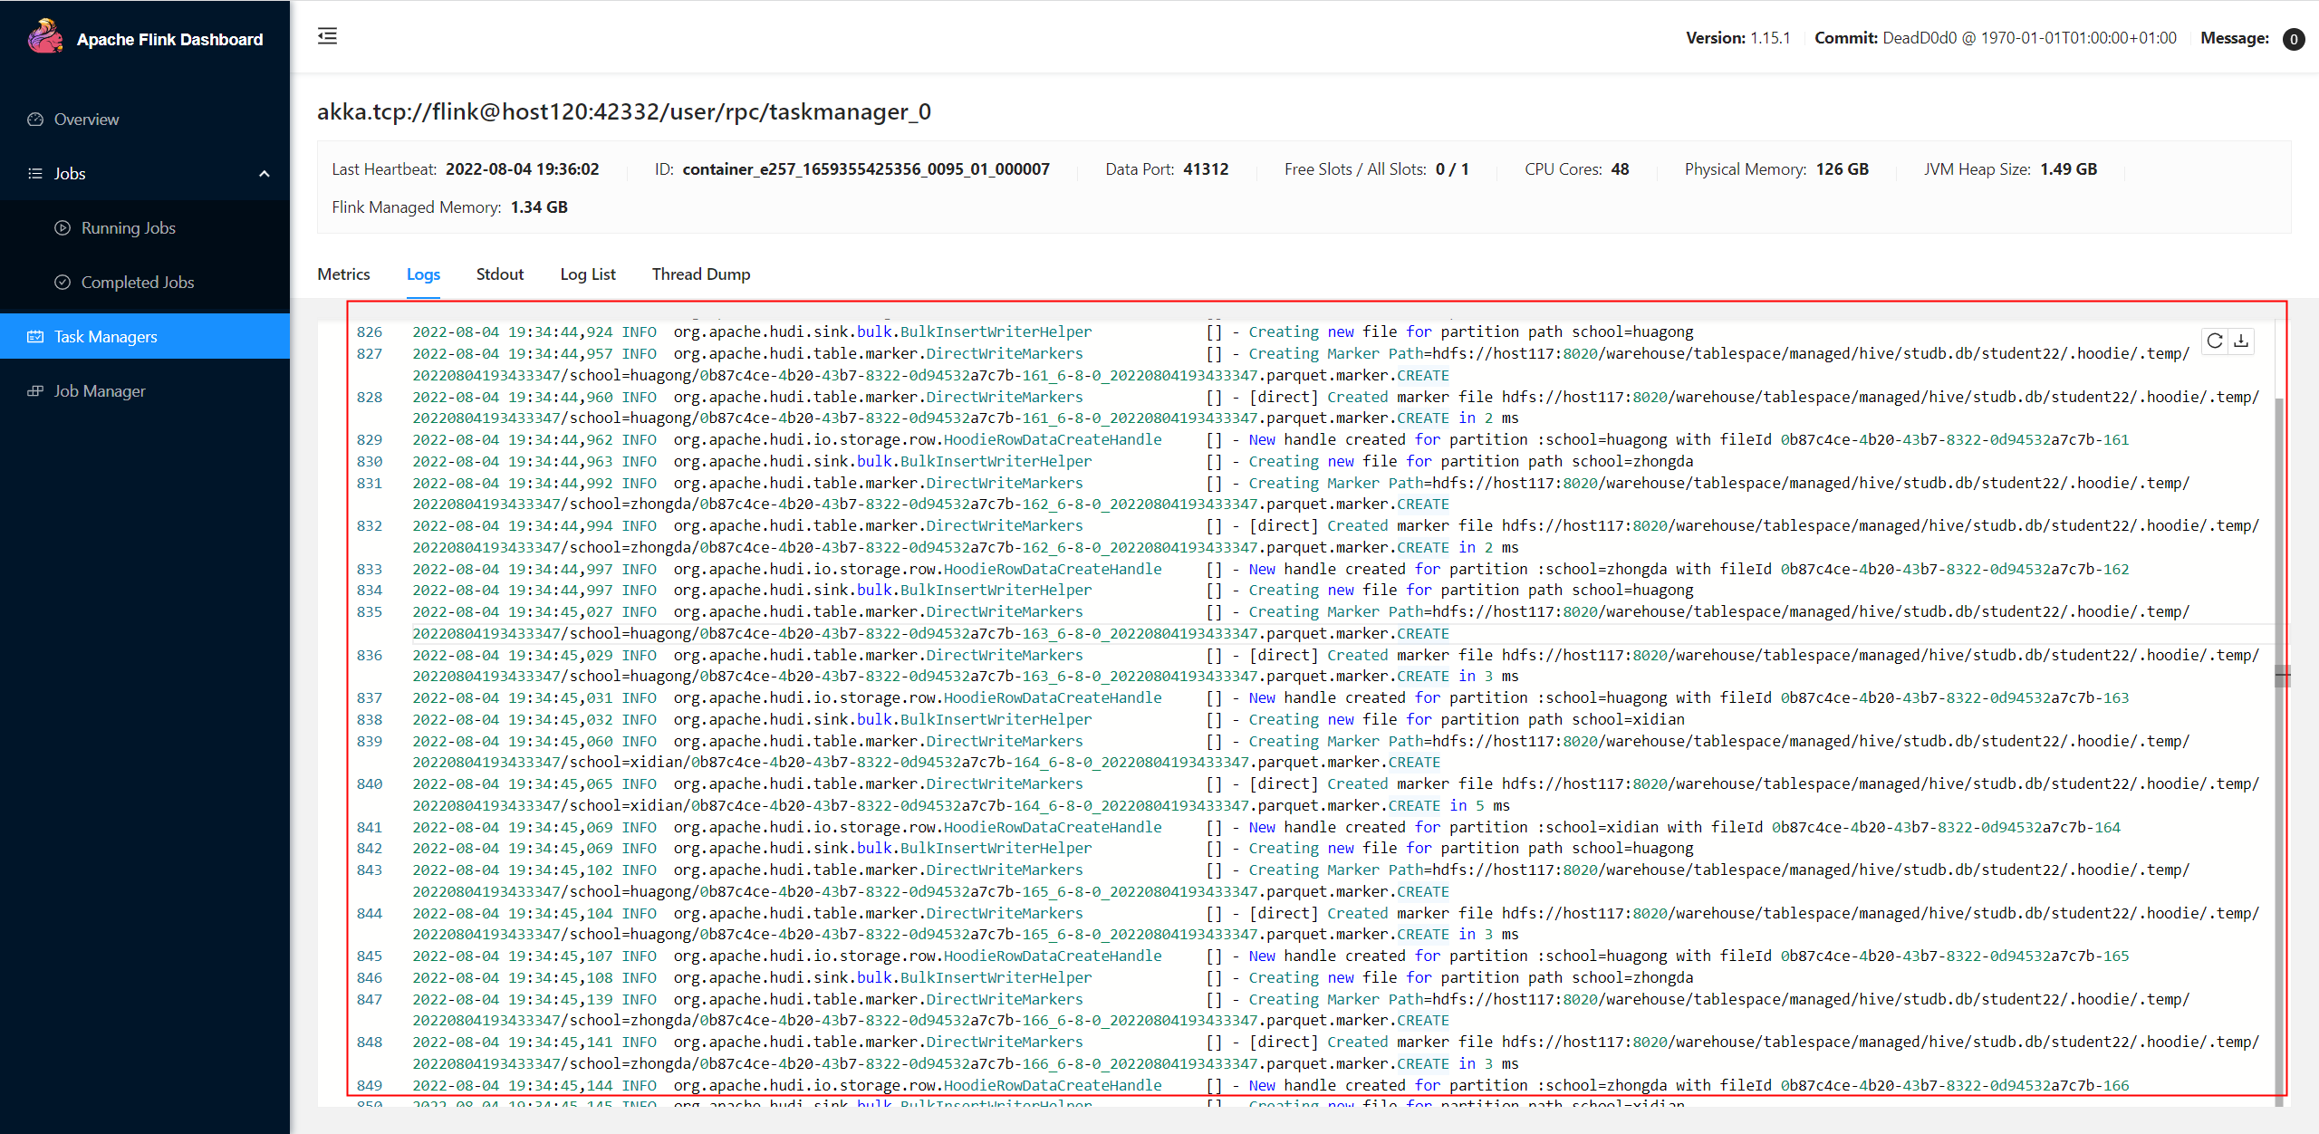This screenshot has width=2319, height=1134.
Task: Click the Overview dashboard icon
Action: [35, 120]
